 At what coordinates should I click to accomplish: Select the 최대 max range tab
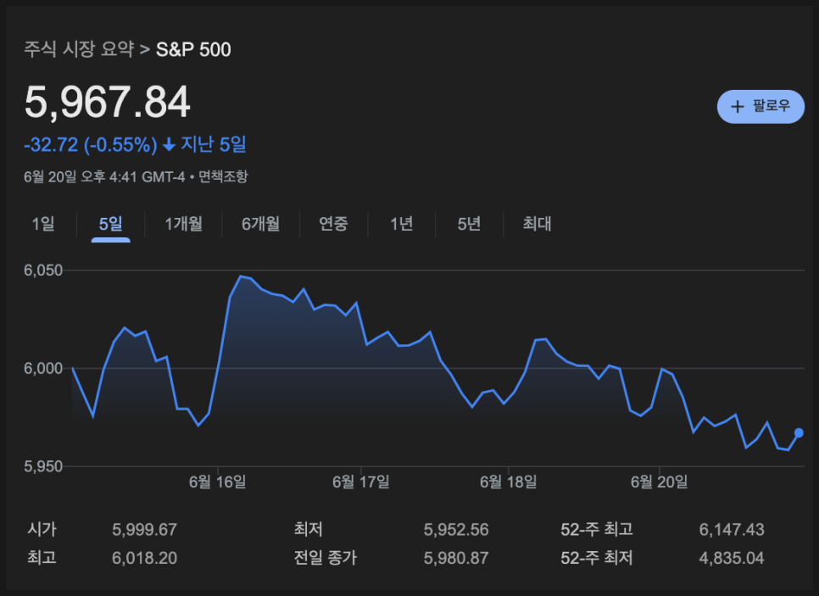coord(537,224)
